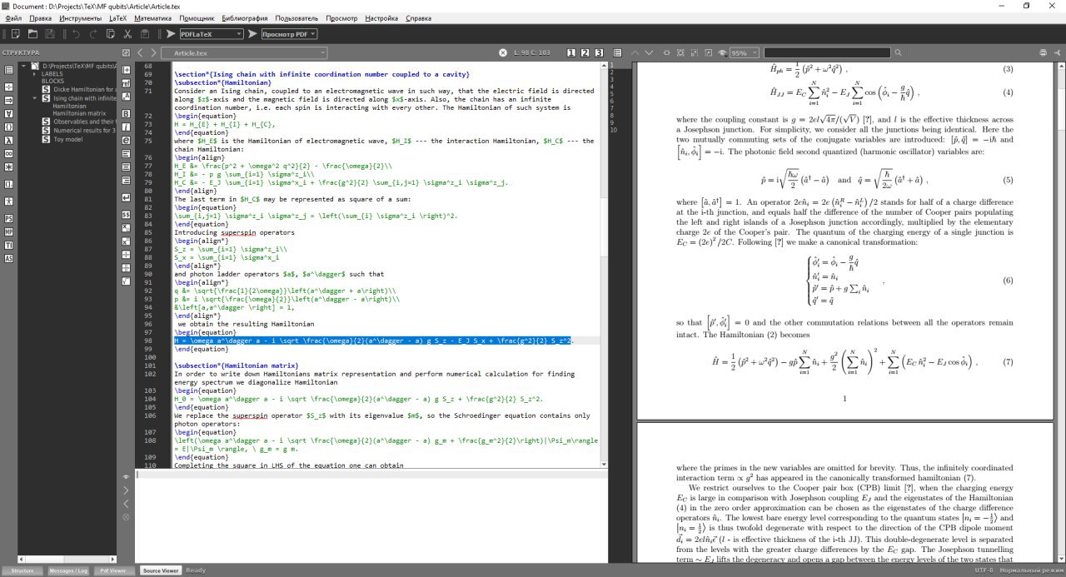Select Hamiltonian matrix subsection in structure
Image resolution: width=1066 pixels, height=577 pixels.
point(79,113)
